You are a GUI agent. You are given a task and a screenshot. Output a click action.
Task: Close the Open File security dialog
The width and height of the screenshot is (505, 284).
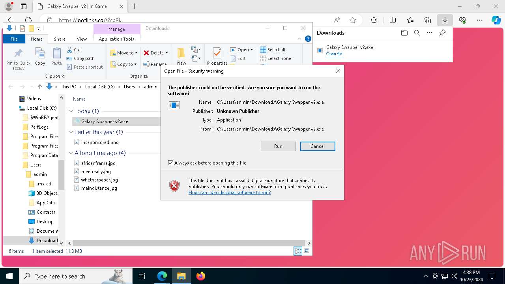coord(338,71)
